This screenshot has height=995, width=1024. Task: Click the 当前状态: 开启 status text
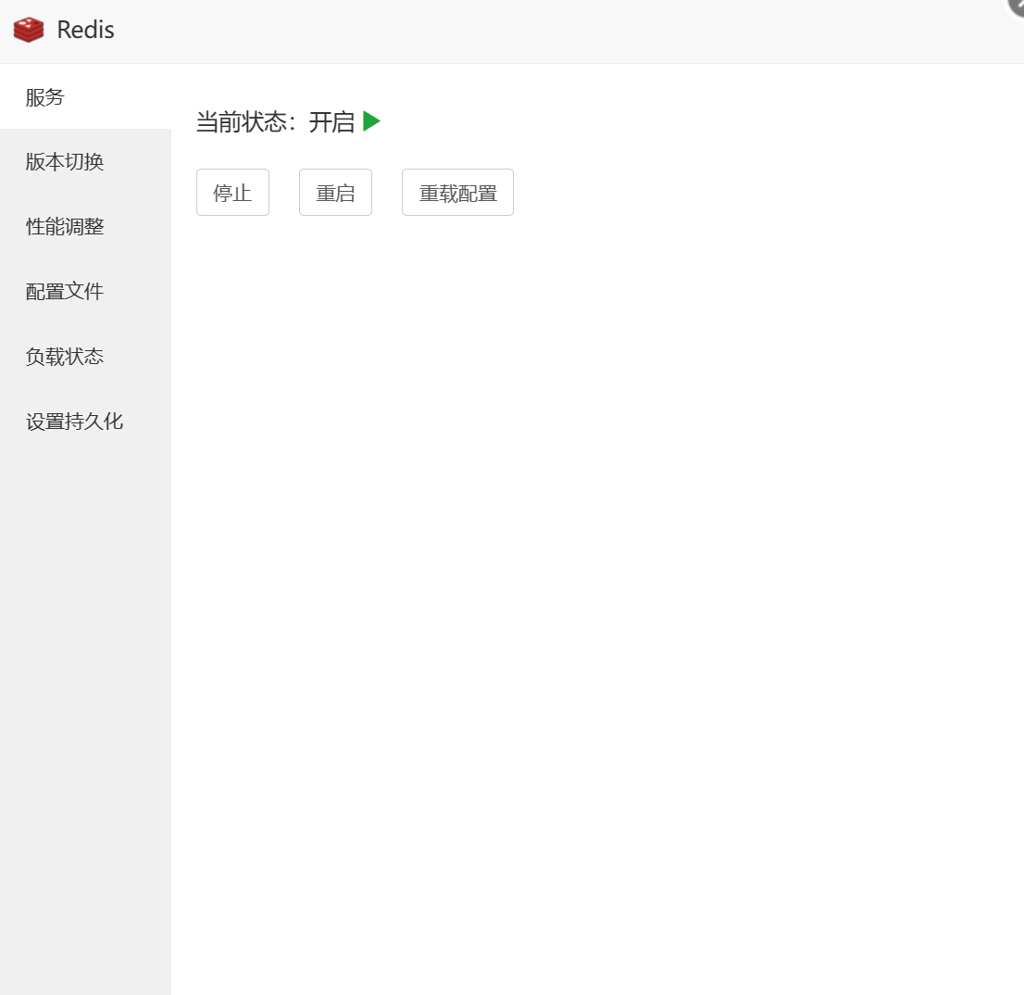(x=275, y=122)
